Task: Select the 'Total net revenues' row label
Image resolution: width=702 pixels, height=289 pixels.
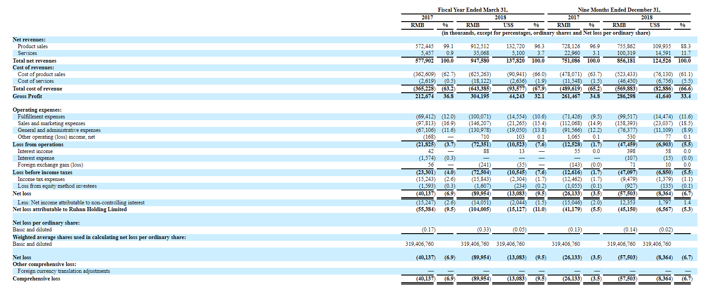Action: pyautogui.click(x=35, y=61)
